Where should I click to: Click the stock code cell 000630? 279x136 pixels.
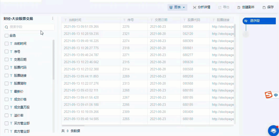(195, 62)
